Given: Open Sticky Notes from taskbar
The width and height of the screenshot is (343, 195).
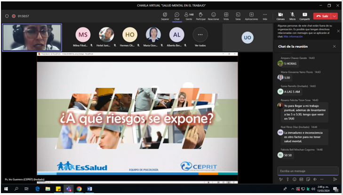Looking at the screenshot, I should click(58, 189).
